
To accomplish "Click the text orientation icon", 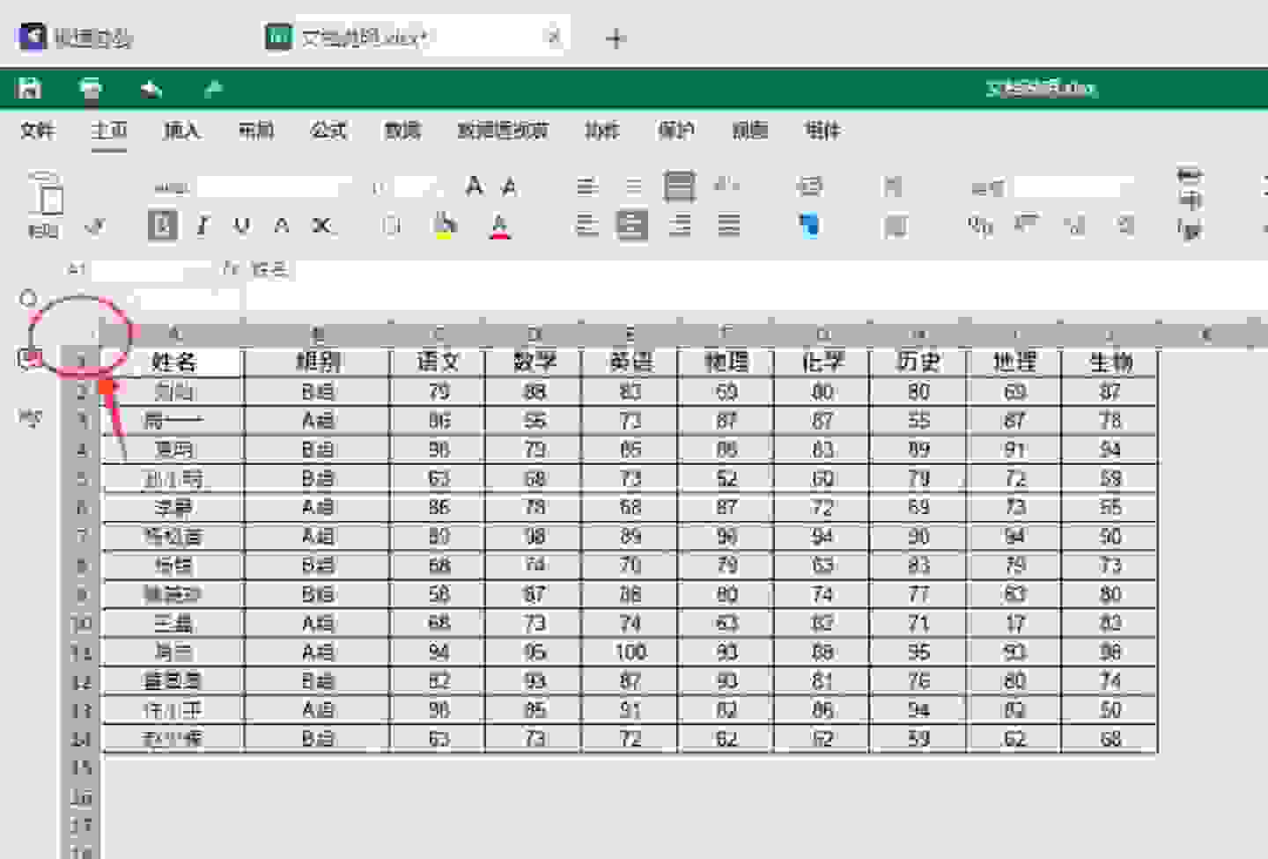I will click(726, 185).
